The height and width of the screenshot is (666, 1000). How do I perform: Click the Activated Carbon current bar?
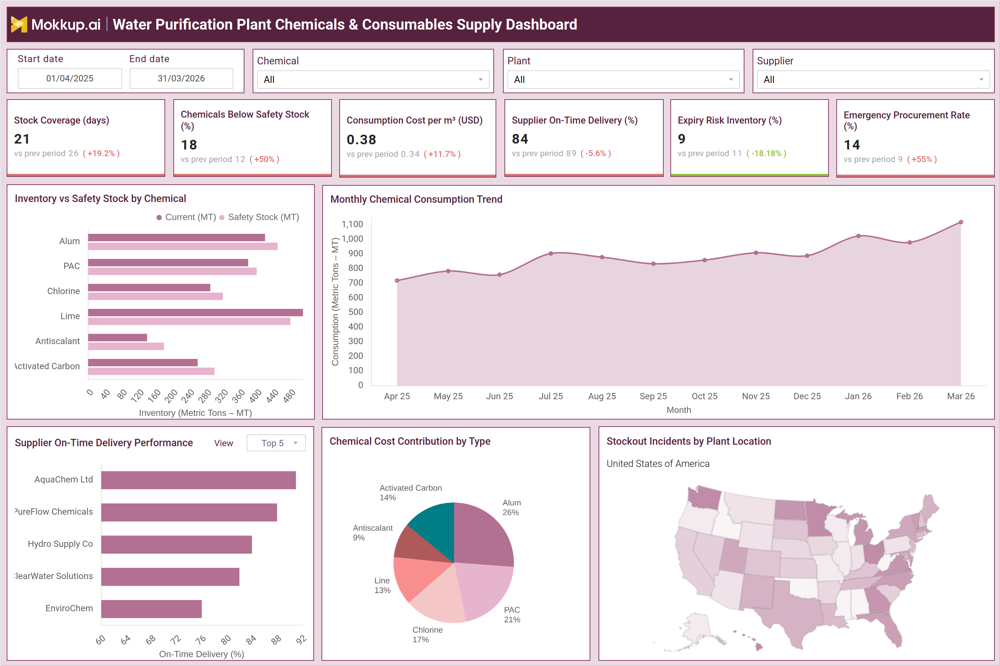(143, 363)
